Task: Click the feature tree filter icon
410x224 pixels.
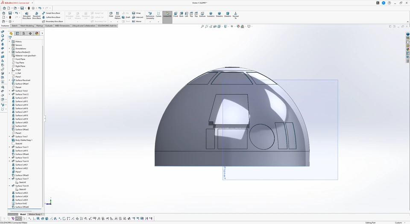Action: point(10,38)
